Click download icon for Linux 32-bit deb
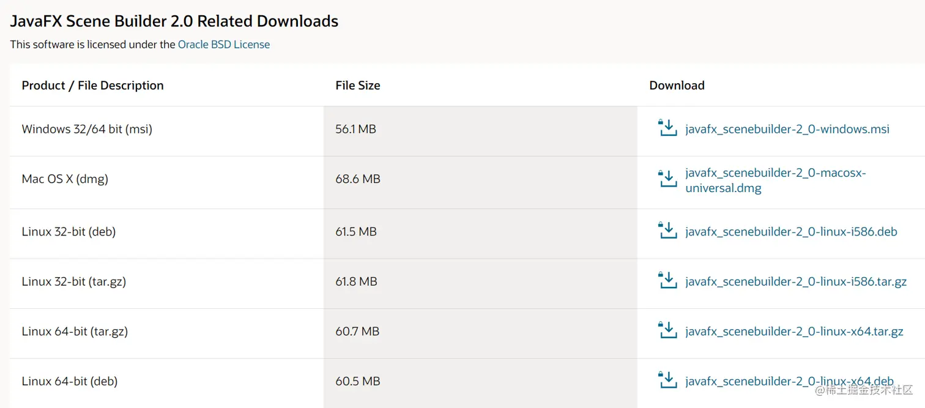 [x=667, y=231]
